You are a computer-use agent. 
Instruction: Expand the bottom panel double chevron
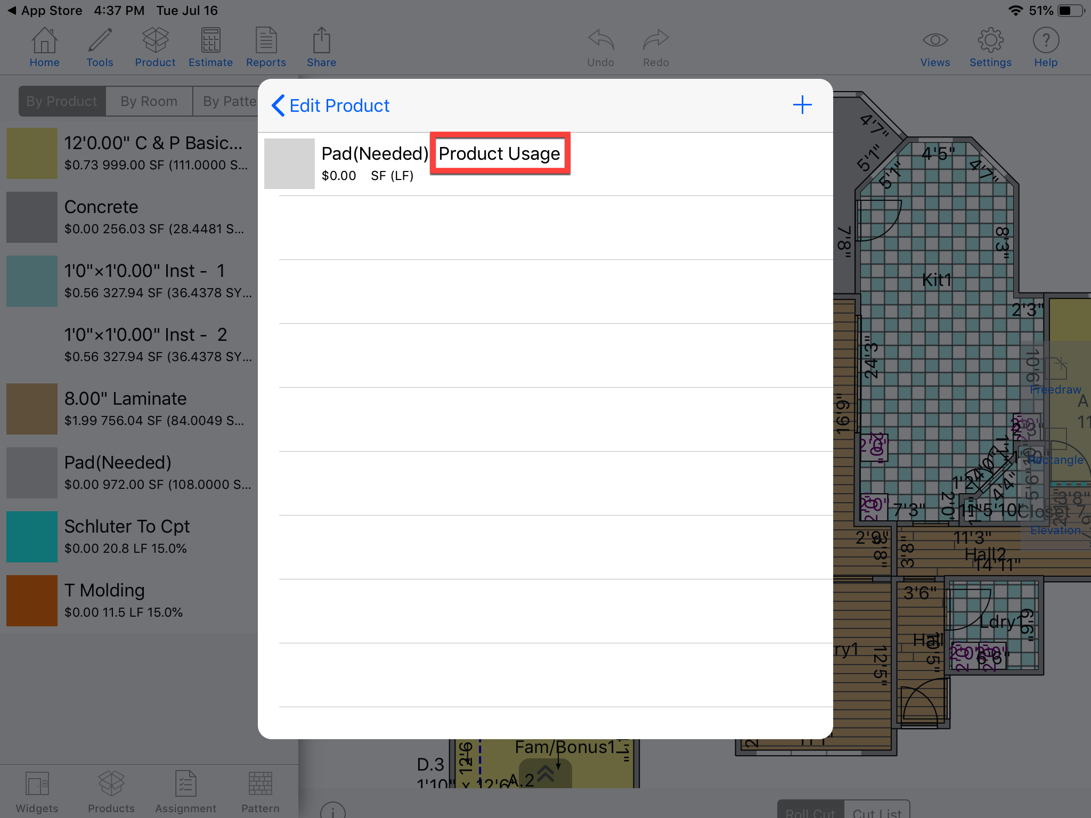coord(545,773)
